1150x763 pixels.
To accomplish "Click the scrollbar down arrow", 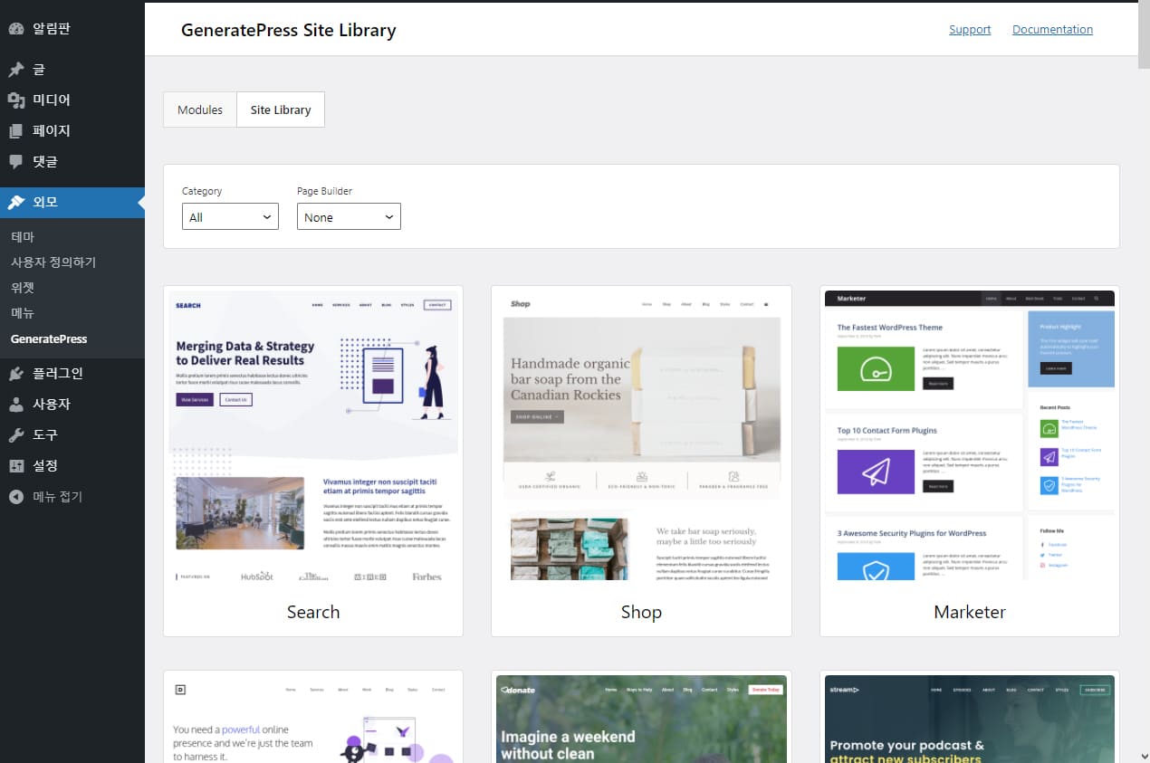I will pos(1143,755).
